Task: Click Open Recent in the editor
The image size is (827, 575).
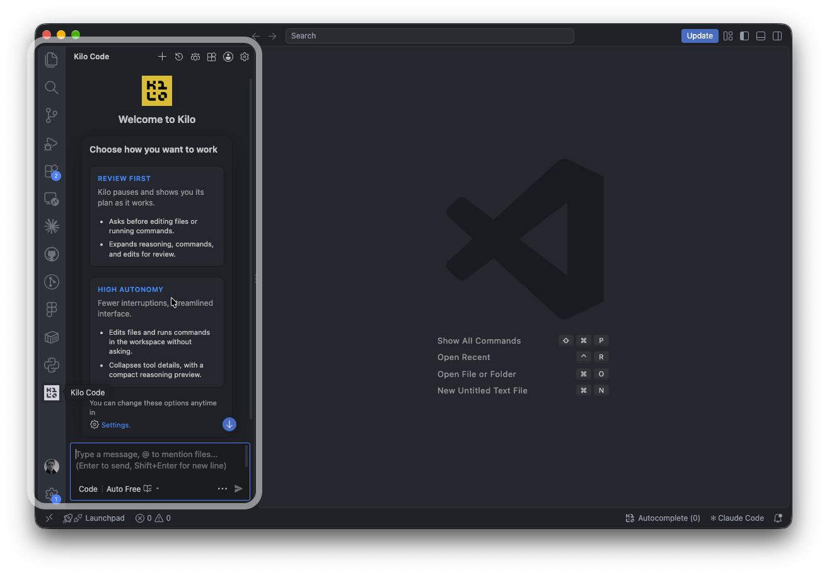Action: pos(464,357)
